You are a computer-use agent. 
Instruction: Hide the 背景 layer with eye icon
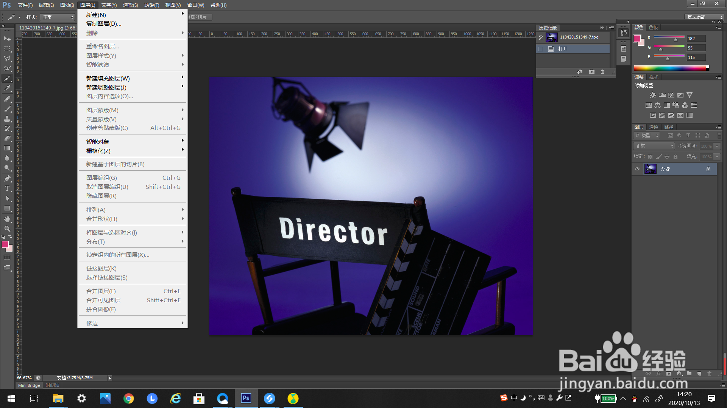(x=637, y=169)
